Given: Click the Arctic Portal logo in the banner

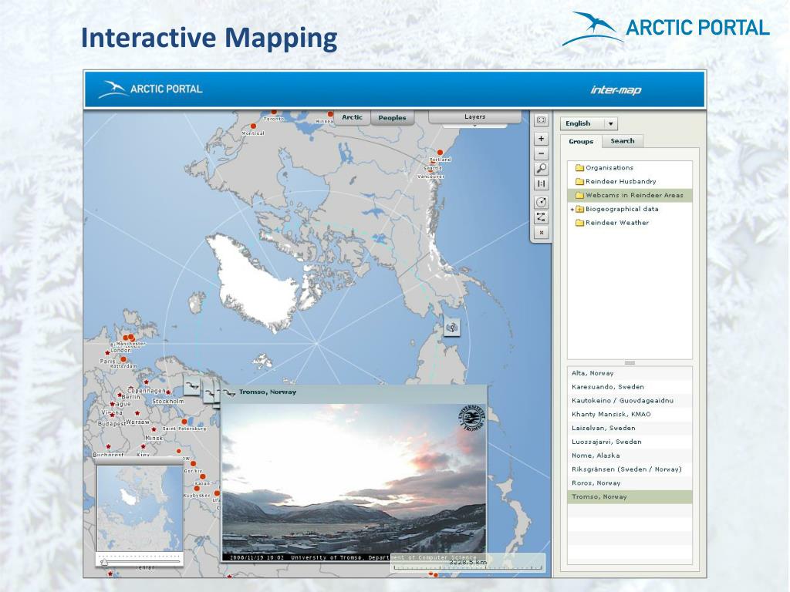Looking at the screenshot, I should click(x=150, y=89).
